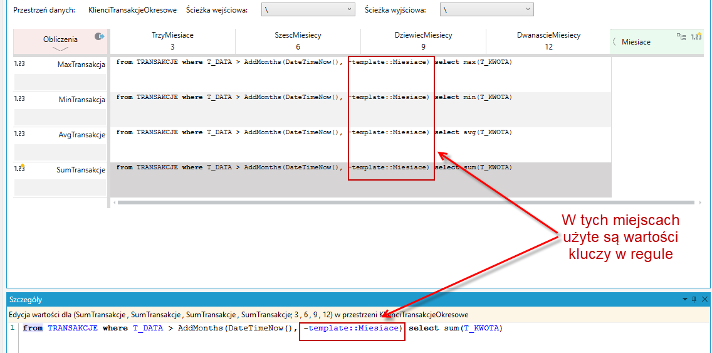This screenshot has width=712, height=353.
Task: Click the Obliczenia header label
Action: [x=60, y=40]
